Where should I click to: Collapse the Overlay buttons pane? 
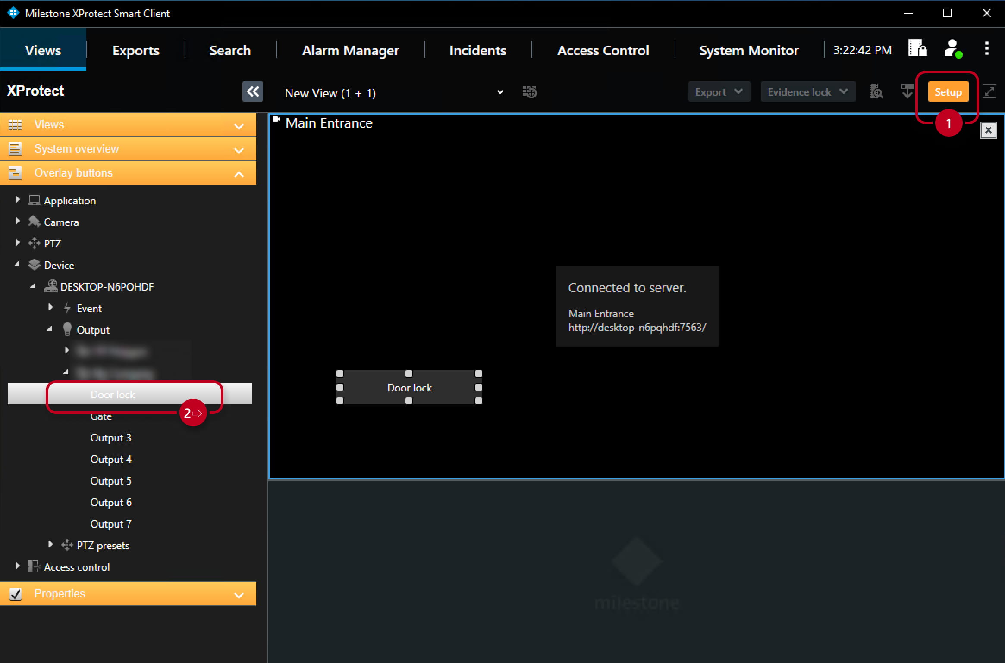point(239,174)
